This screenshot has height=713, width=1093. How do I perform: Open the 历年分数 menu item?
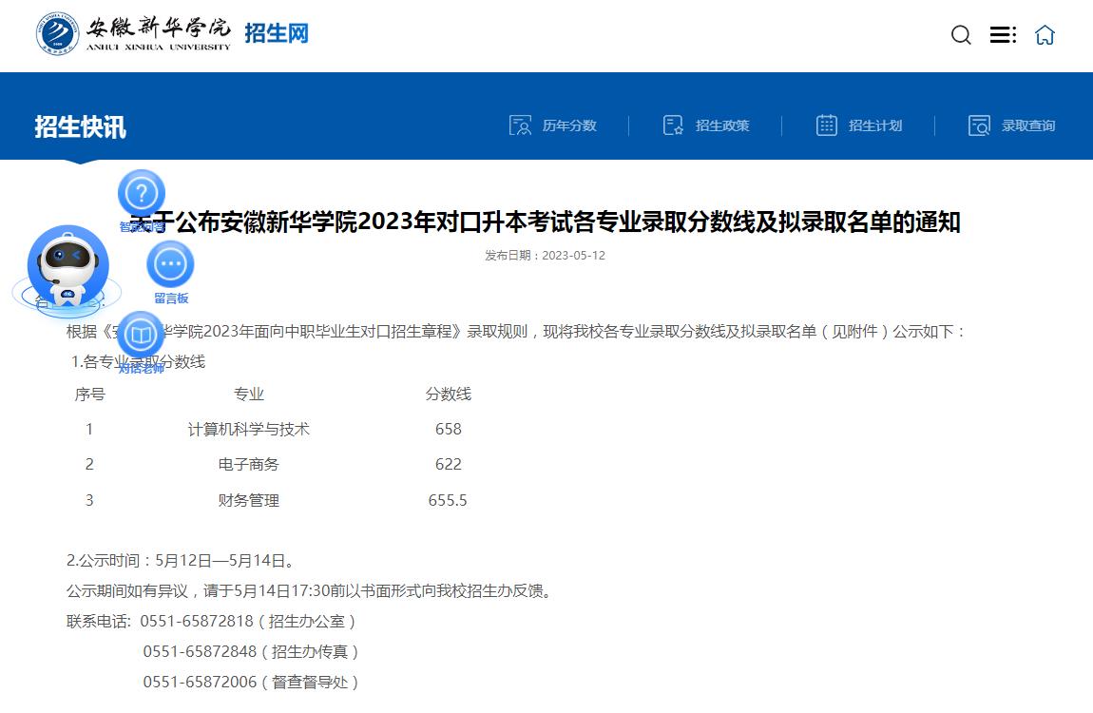coord(569,125)
